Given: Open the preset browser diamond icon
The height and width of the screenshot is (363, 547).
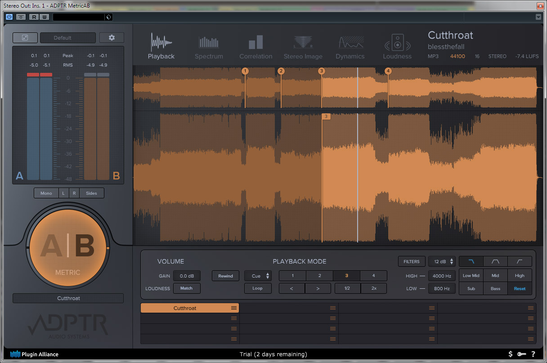Looking at the screenshot, I should 108,17.
